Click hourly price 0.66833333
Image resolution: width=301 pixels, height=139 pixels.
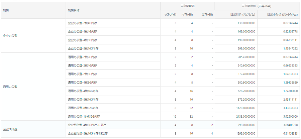290,65
